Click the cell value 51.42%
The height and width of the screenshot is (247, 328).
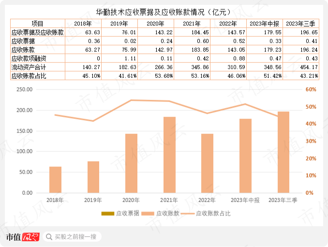(273, 76)
